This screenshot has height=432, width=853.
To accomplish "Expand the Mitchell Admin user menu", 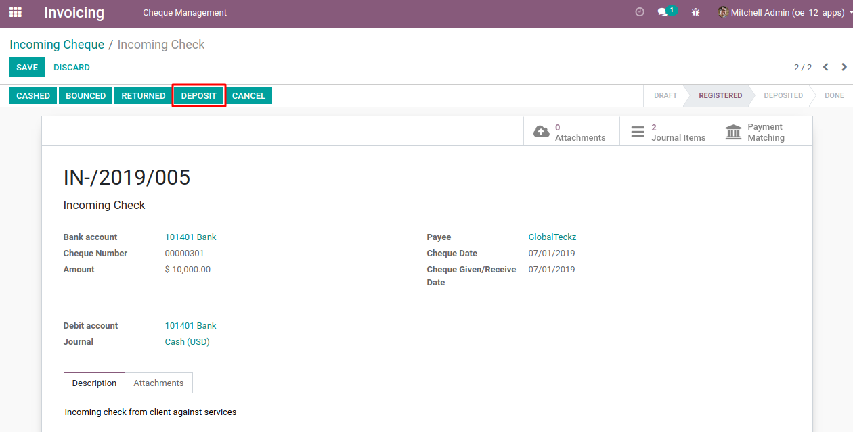I will click(x=785, y=12).
